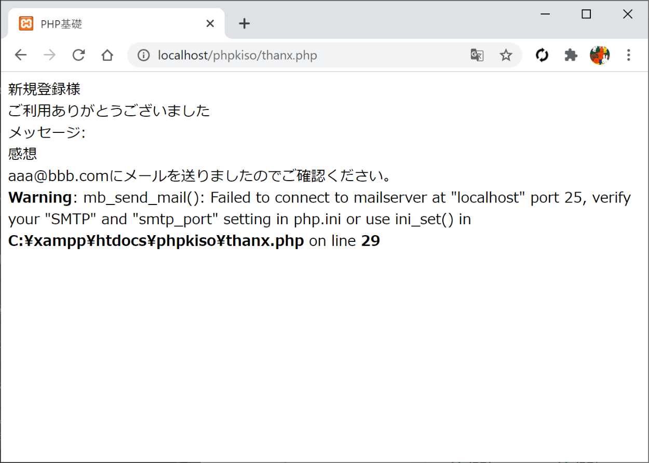This screenshot has height=463, width=649.
Task: Maximize the Chrome window
Action: [586, 15]
